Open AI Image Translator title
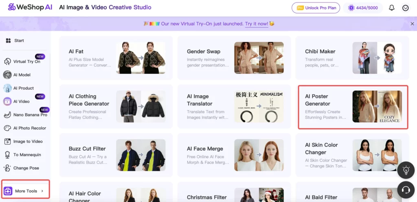417x202 pixels. (200, 100)
